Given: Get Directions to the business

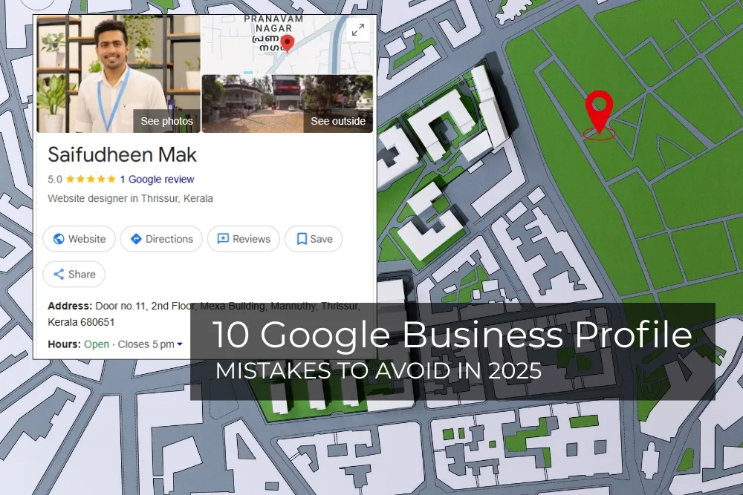Looking at the screenshot, I should pyautogui.click(x=161, y=239).
